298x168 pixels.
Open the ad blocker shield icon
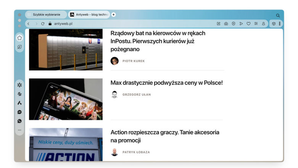tap(234, 24)
